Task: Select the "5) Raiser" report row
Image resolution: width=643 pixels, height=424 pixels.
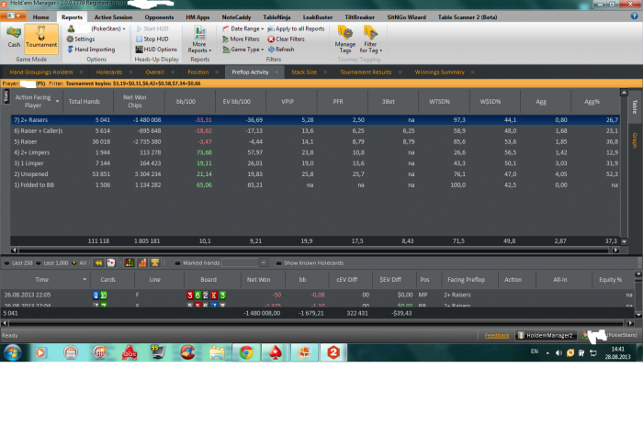Action: 315,141
